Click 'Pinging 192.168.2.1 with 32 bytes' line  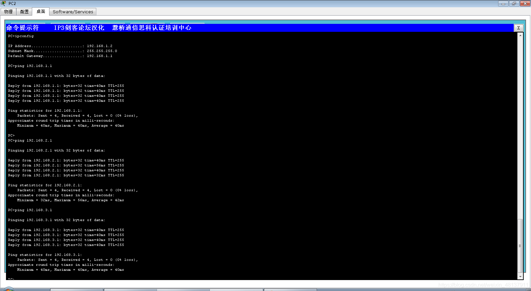[x=56, y=150]
